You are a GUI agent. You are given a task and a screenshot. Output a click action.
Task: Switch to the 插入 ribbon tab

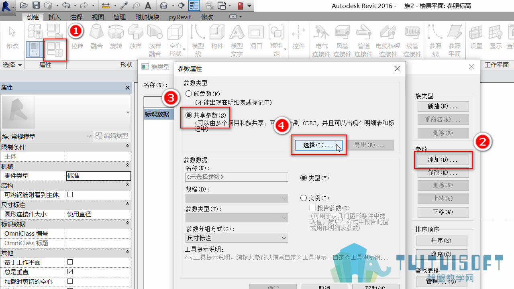54,17
